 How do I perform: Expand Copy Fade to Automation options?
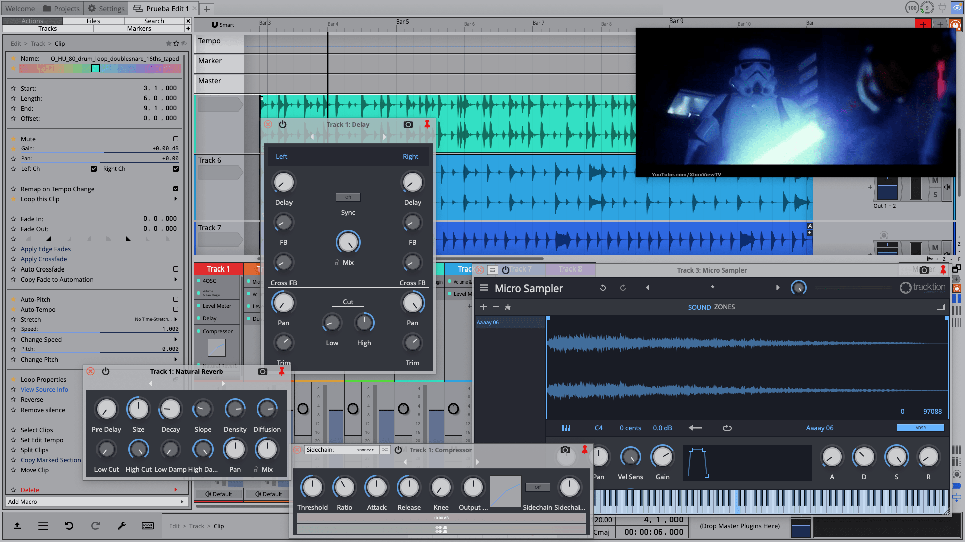coord(175,280)
